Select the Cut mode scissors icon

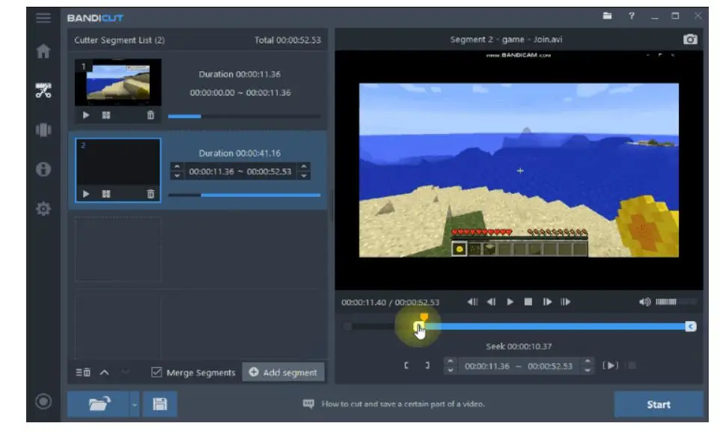pyautogui.click(x=43, y=91)
